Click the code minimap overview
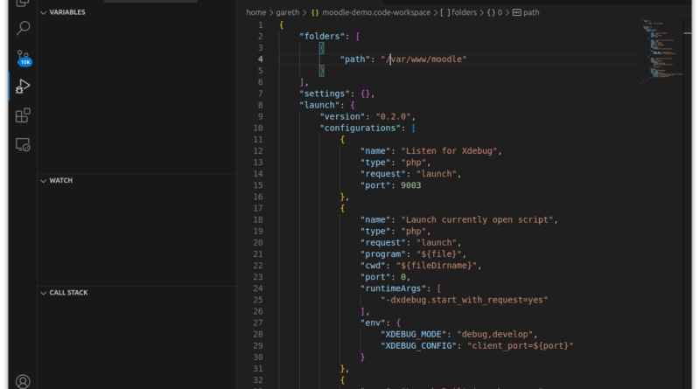 click(x=662, y=52)
